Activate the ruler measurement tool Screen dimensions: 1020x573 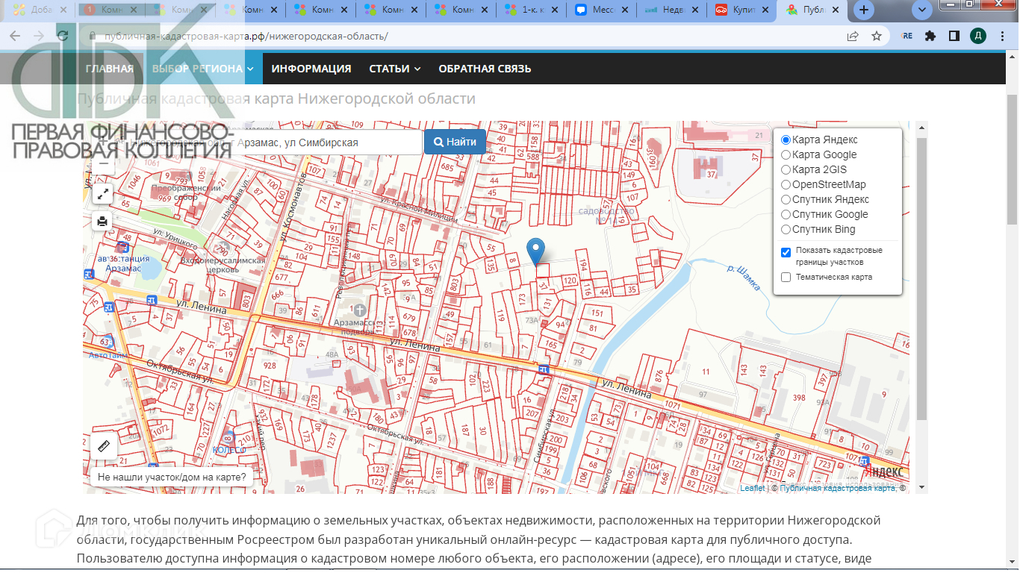pos(104,445)
